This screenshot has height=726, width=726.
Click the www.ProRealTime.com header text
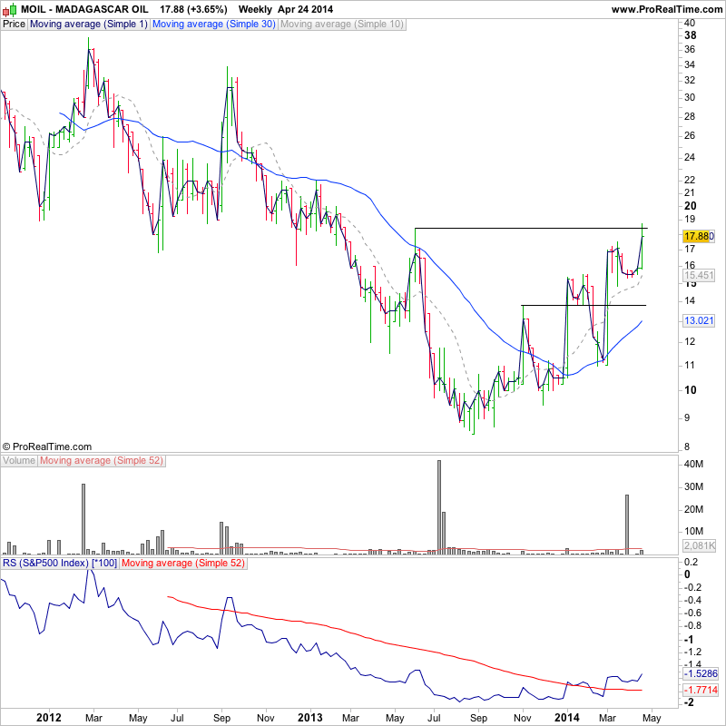click(x=667, y=9)
